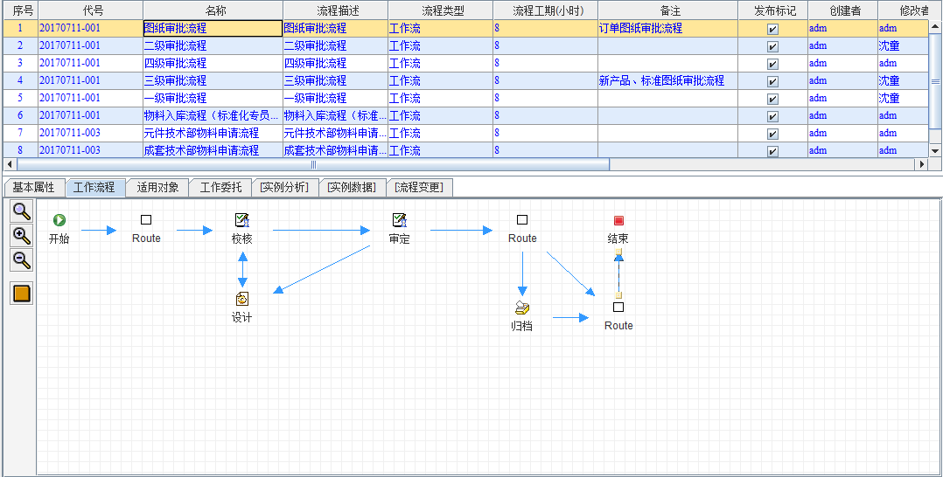This screenshot has width=943, height=477.
Task: Toggle 发布标记 checkbox for 四级审批流程 row
Action: [772, 64]
